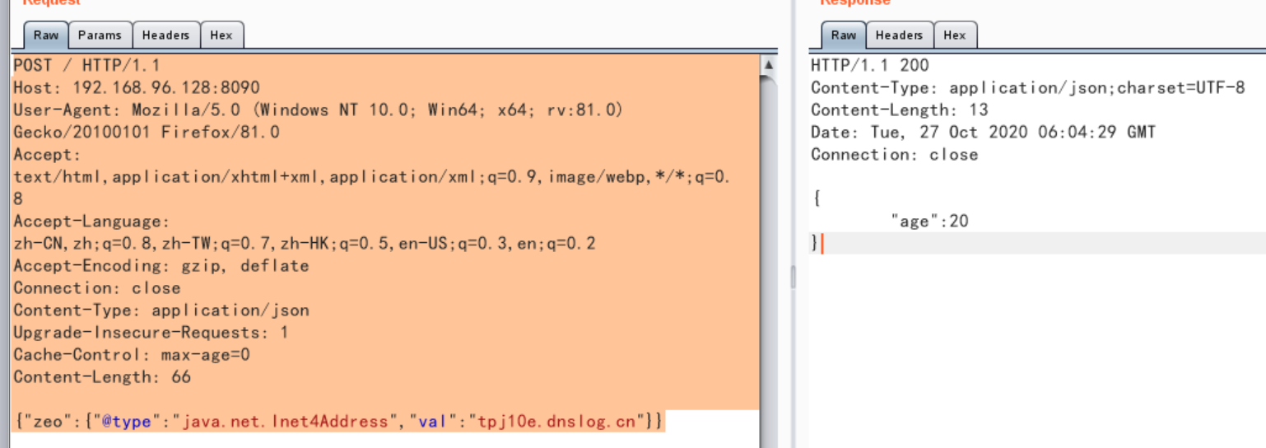Open the Request Hex tab

pyautogui.click(x=221, y=35)
